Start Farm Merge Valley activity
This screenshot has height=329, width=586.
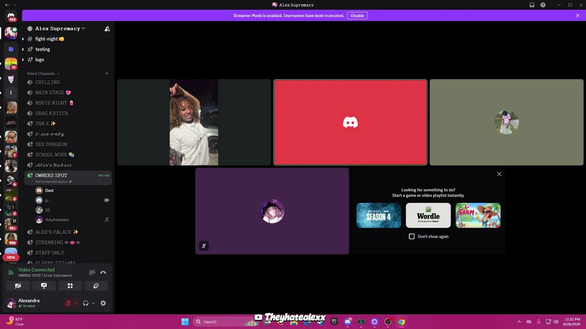pos(478,216)
